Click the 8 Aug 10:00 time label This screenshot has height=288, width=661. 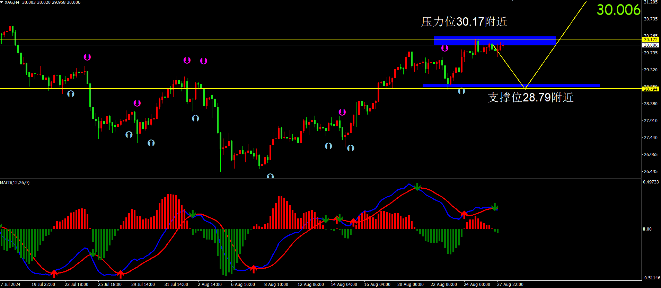[276, 285]
